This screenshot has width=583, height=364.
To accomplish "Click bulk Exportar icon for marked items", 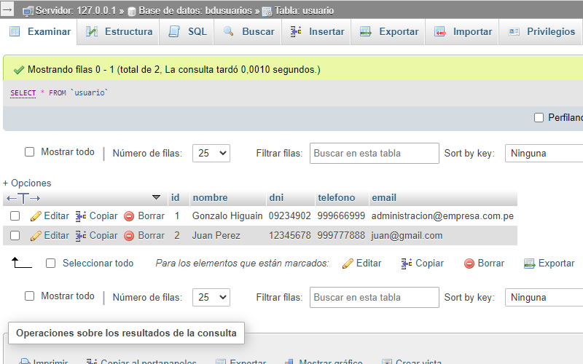I will coord(529,264).
